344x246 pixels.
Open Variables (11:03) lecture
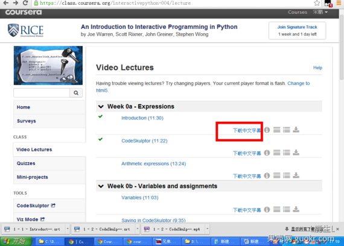140,198
